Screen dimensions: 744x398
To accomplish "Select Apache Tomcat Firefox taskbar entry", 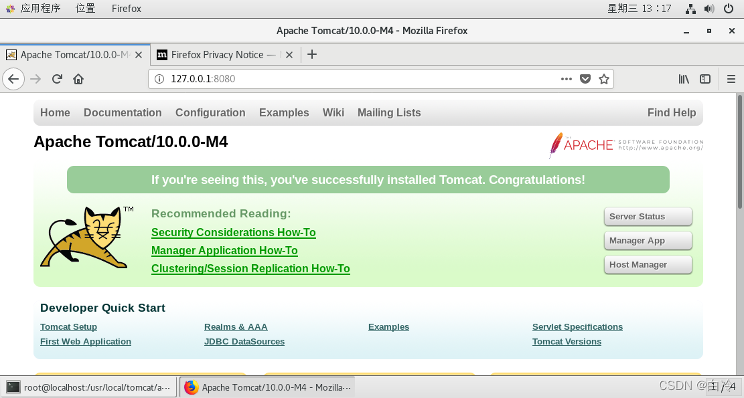I will click(268, 387).
